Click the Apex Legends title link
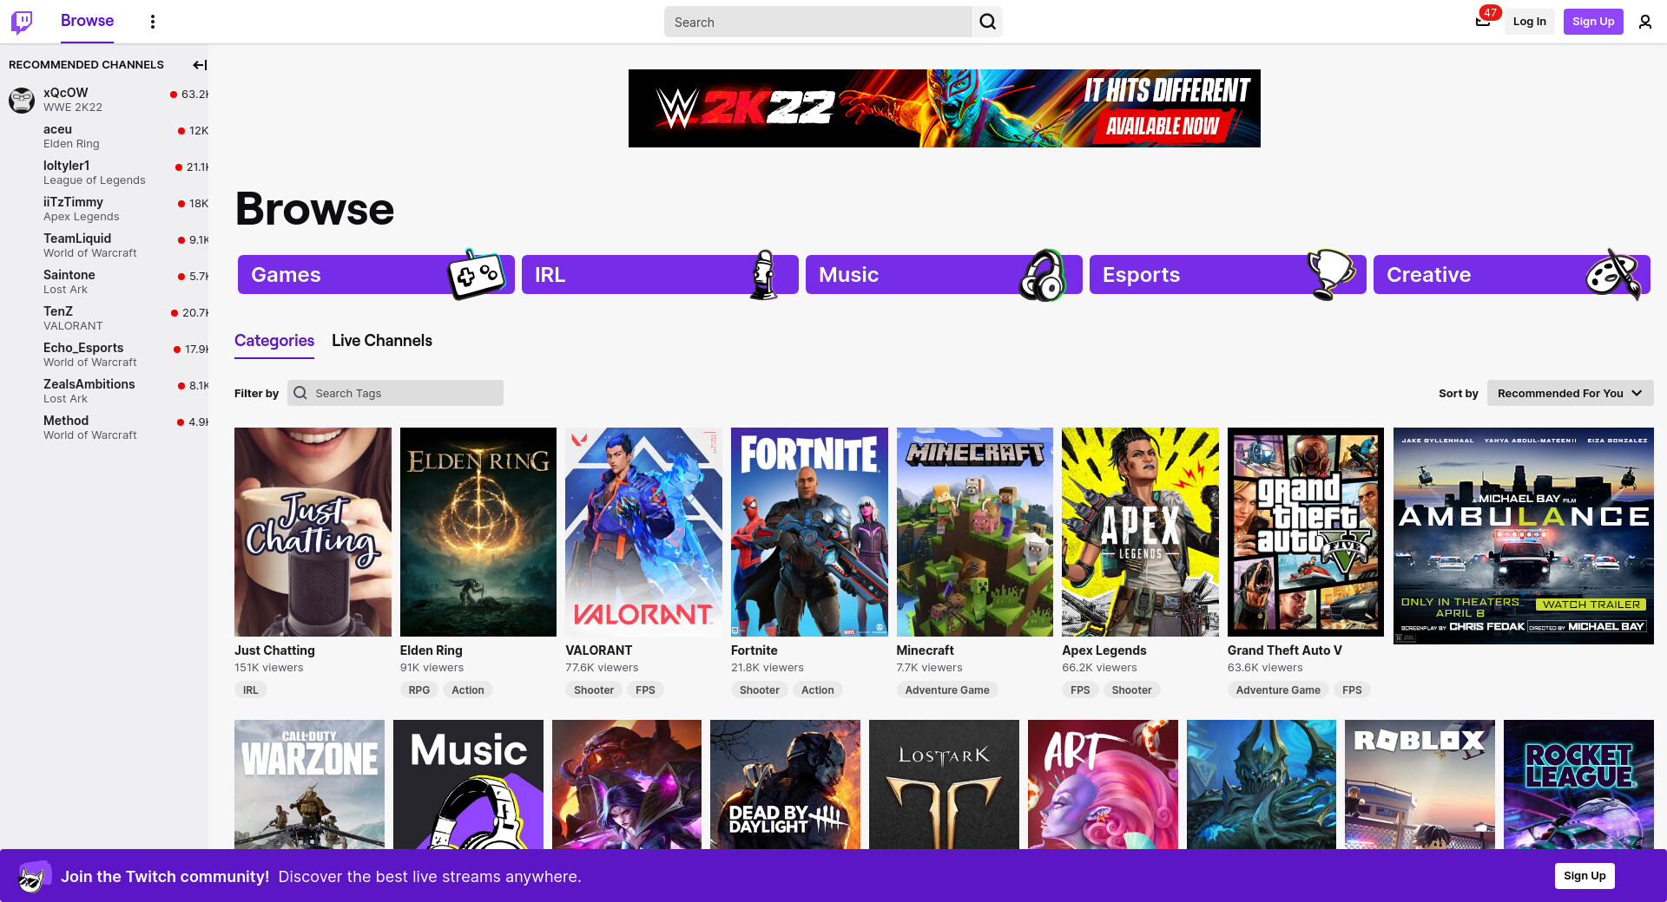The image size is (1667, 902). [1104, 650]
